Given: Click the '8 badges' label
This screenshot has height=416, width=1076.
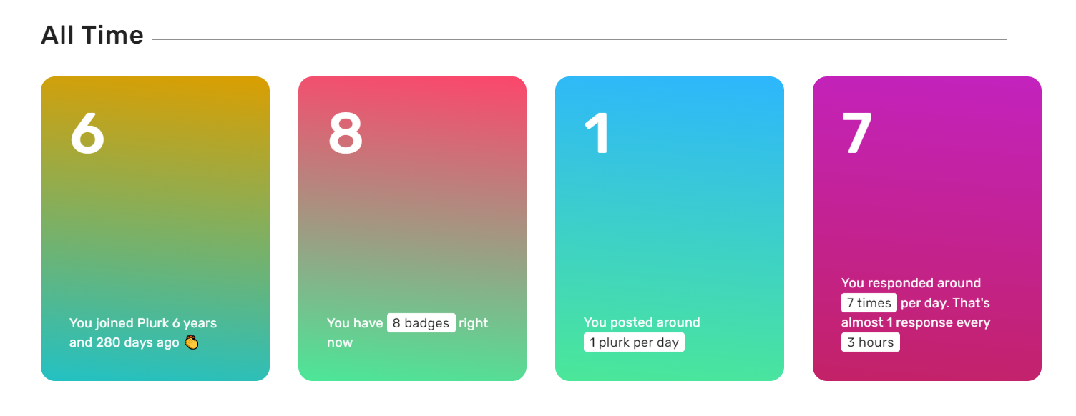Looking at the screenshot, I should [x=421, y=323].
